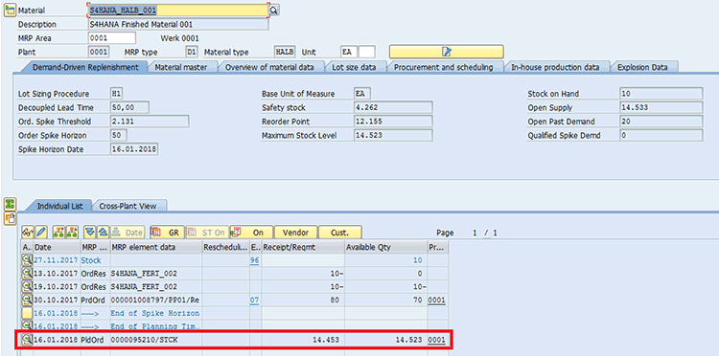719x356 pixels.
Task: Click plant link 0001 in PrdOrd row
Action: coord(436,300)
